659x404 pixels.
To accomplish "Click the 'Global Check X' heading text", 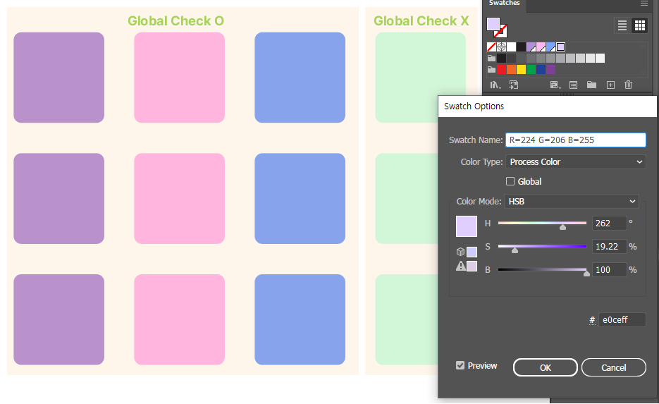I will point(421,20).
